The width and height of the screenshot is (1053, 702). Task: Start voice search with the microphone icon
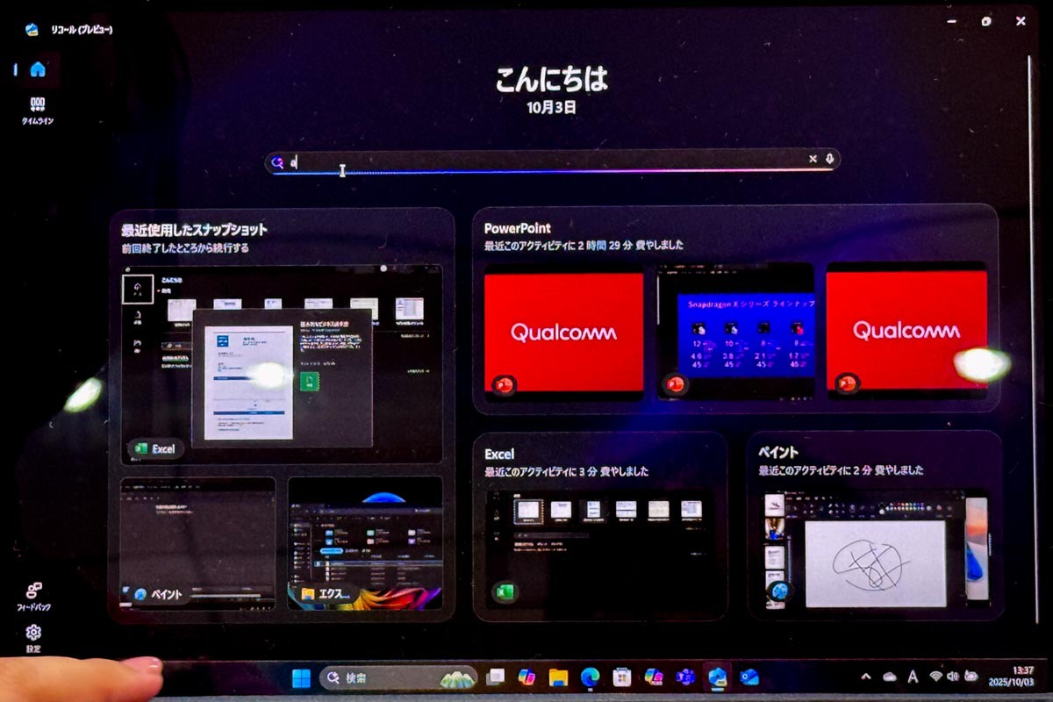(x=830, y=159)
